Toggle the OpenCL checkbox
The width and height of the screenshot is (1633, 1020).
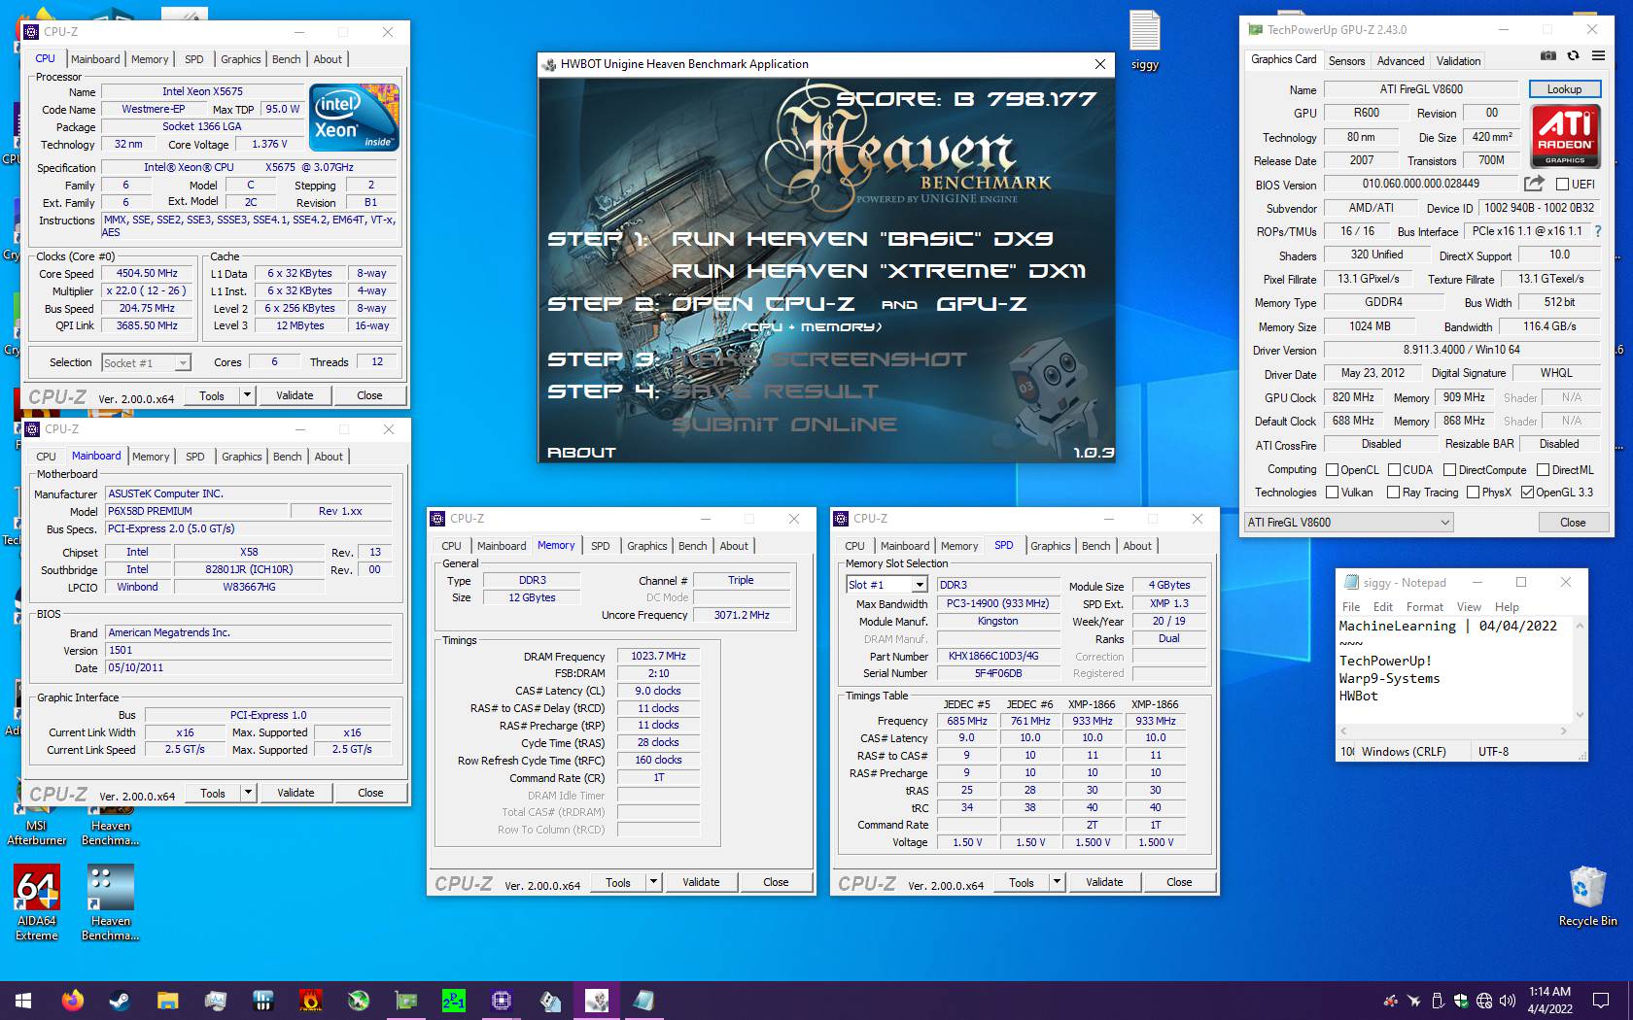point(1333,469)
